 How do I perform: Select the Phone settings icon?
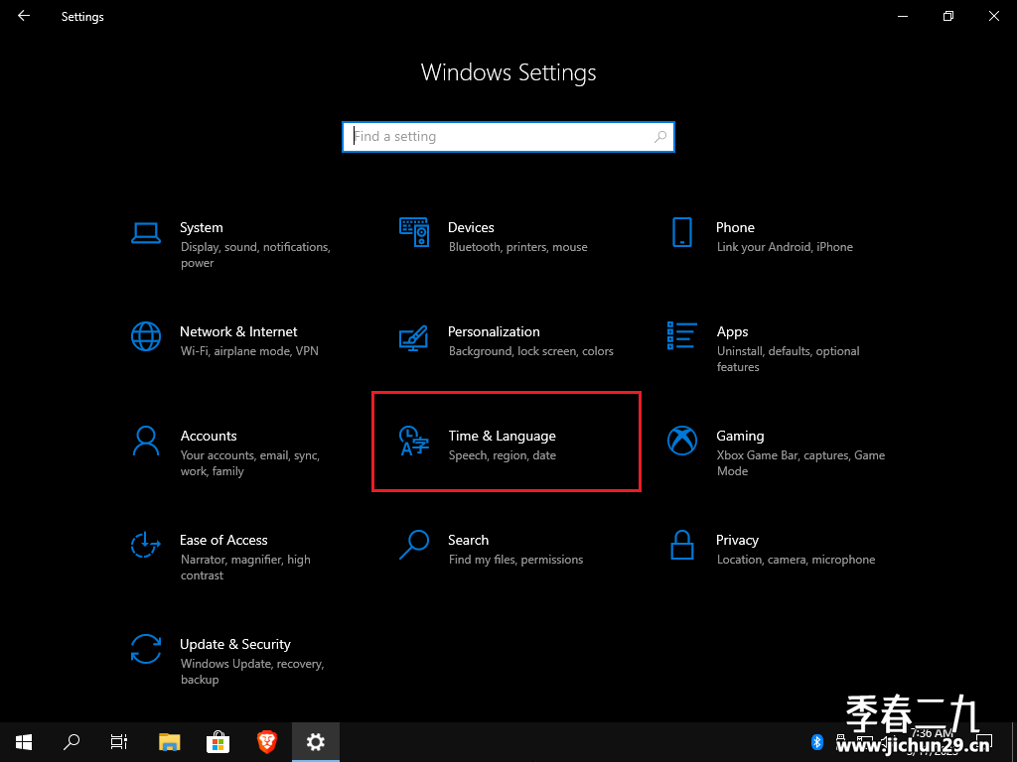(682, 232)
